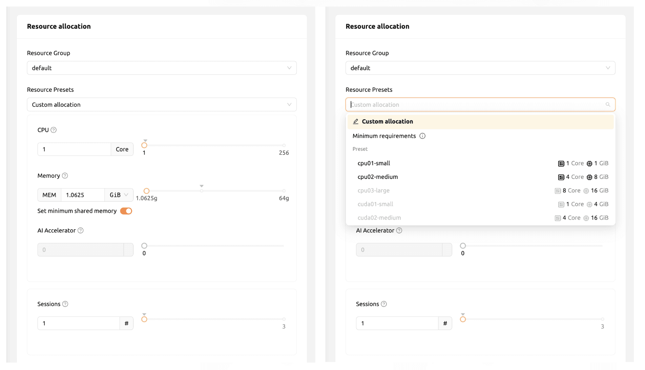Select the cpu01-small preset
Image resolution: width=645 pixels, height=370 pixels.
(x=374, y=163)
